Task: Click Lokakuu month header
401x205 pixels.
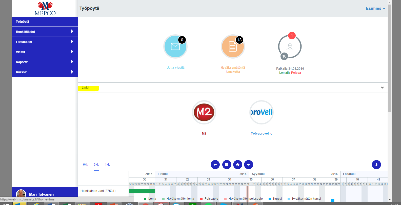Action: pyautogui.click(x=349, y=174)
